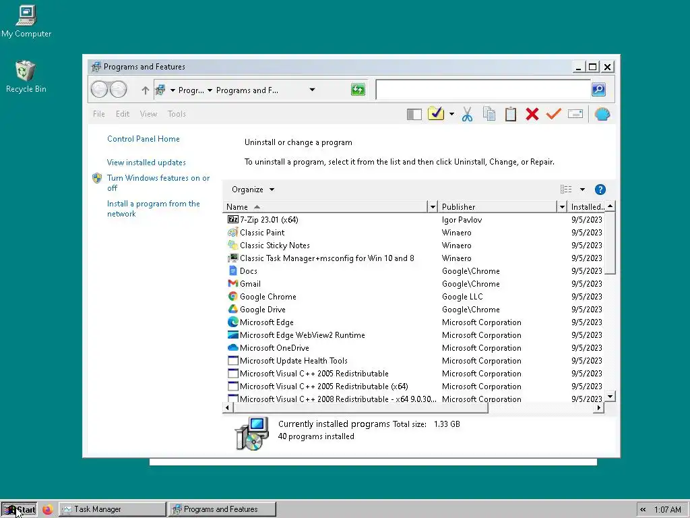Show hidden tray icons chevron
This screenshot has height=518, width=690.
point(643,510)
